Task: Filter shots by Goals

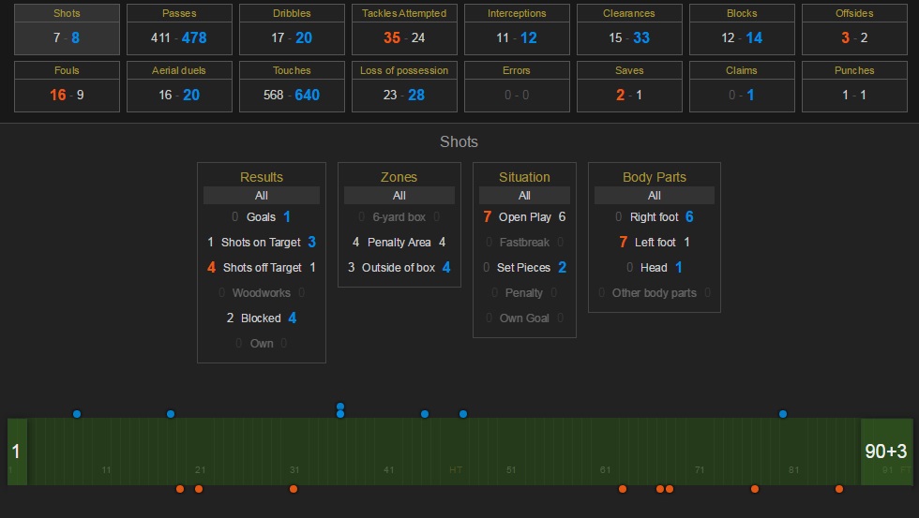Action: tap(262, 217)
